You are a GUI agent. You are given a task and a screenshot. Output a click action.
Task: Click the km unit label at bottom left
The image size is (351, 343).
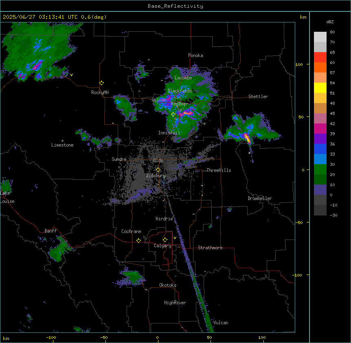click(x=6, y=338)
